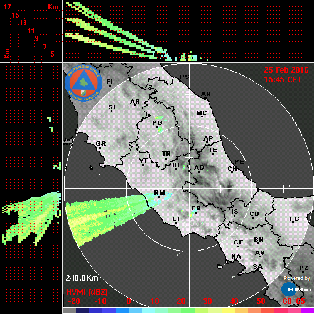Click the radar center crosshair
The height and width of the screenshot is (314, 314).
(x=190, y=188)
